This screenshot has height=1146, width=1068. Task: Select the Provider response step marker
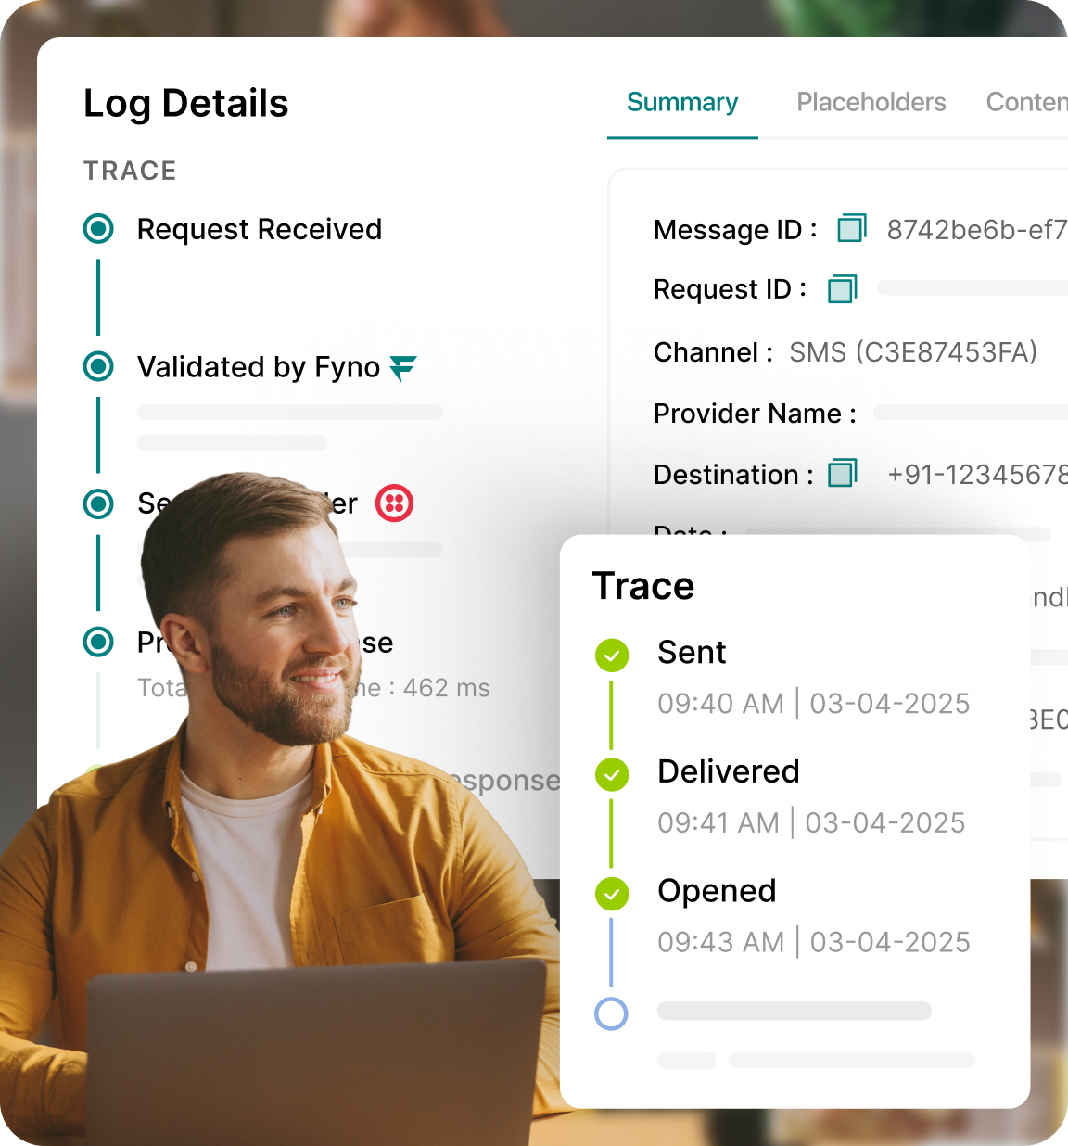(x=98, y=642)
